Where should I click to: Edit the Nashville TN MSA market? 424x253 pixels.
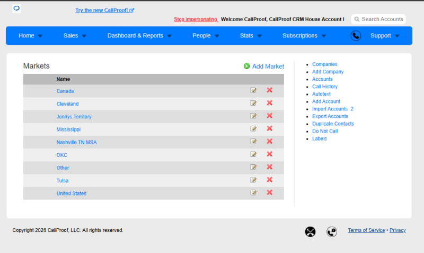click(253, 142)
